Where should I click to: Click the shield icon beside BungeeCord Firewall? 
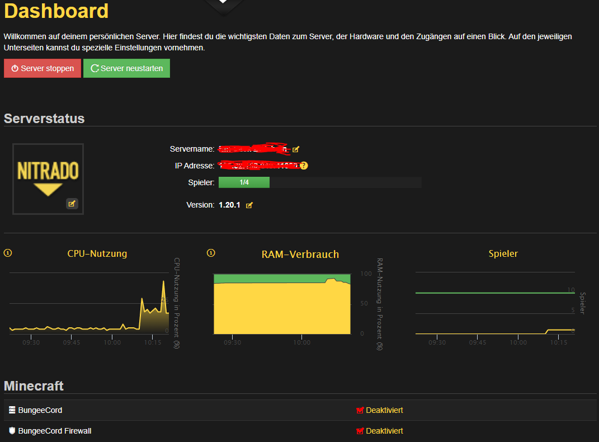click(x=11, y=431)
